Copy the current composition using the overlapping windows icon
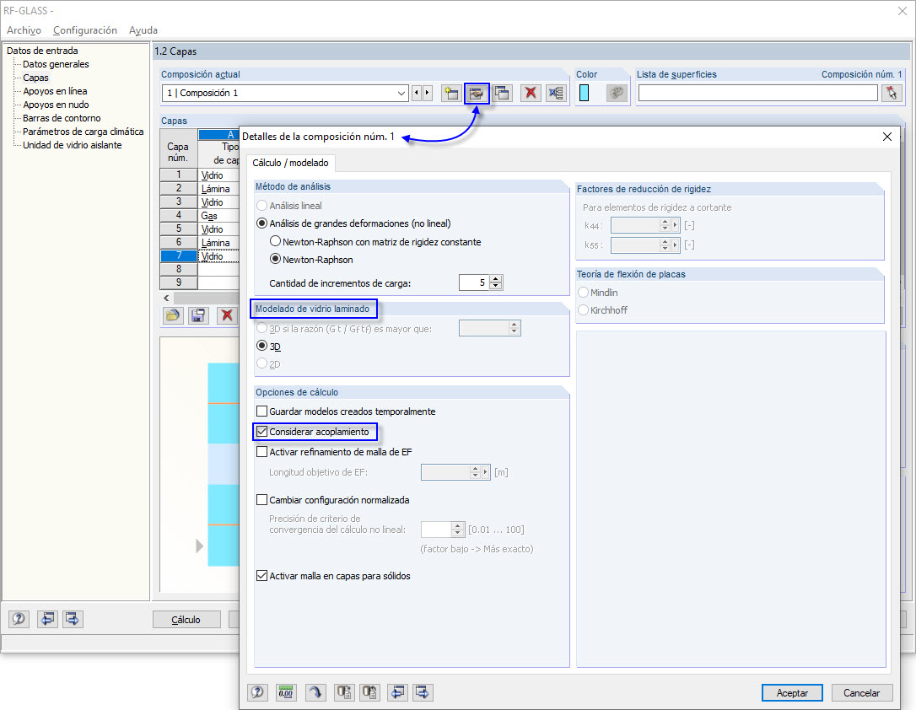Viewport: 916px width, 710px height. [502, 93]
